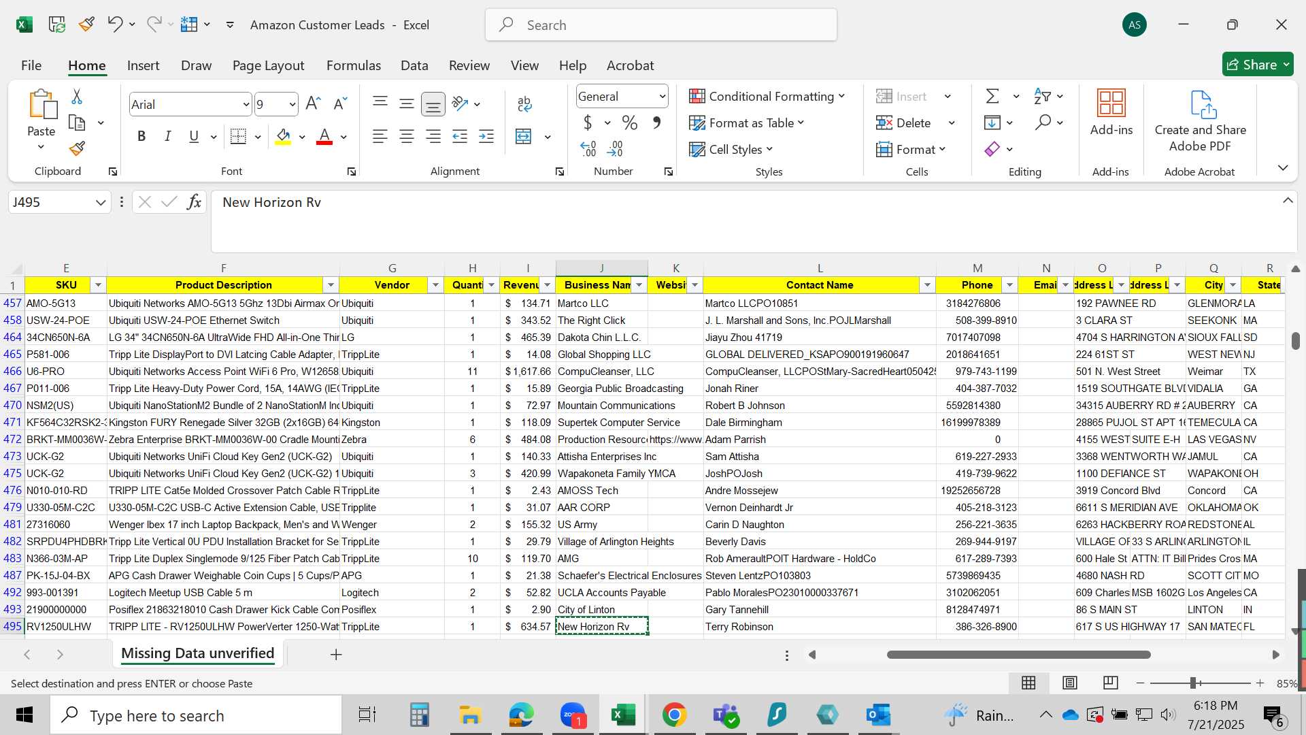Switch to Normal view in status bar
The height and width of the screenshot is (735, 1306).
point(1028,683)
